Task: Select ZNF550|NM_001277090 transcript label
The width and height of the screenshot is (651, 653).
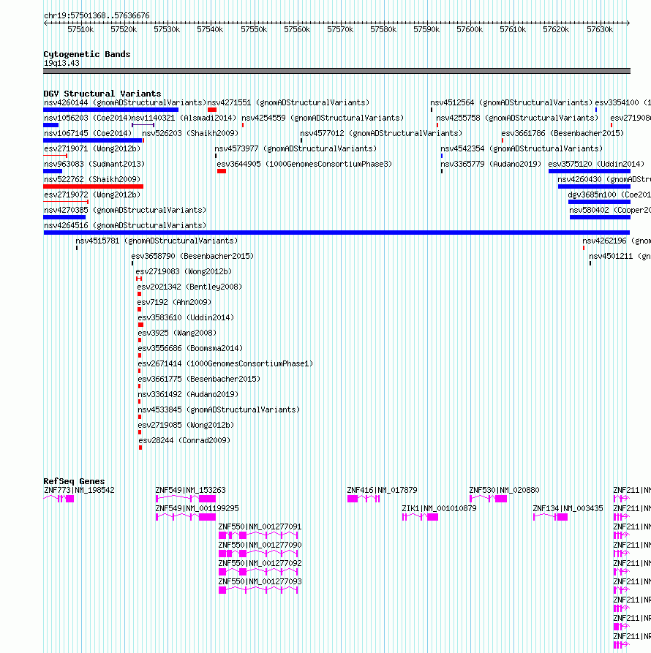Action: 260,545
